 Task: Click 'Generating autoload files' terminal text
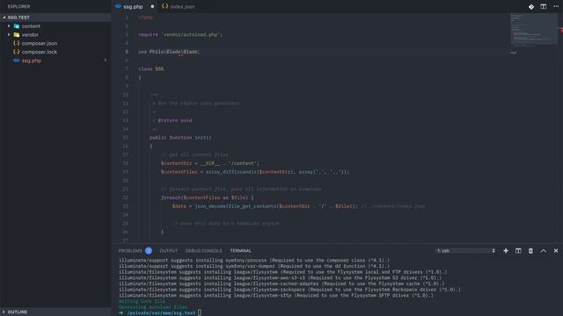[152, 307]
